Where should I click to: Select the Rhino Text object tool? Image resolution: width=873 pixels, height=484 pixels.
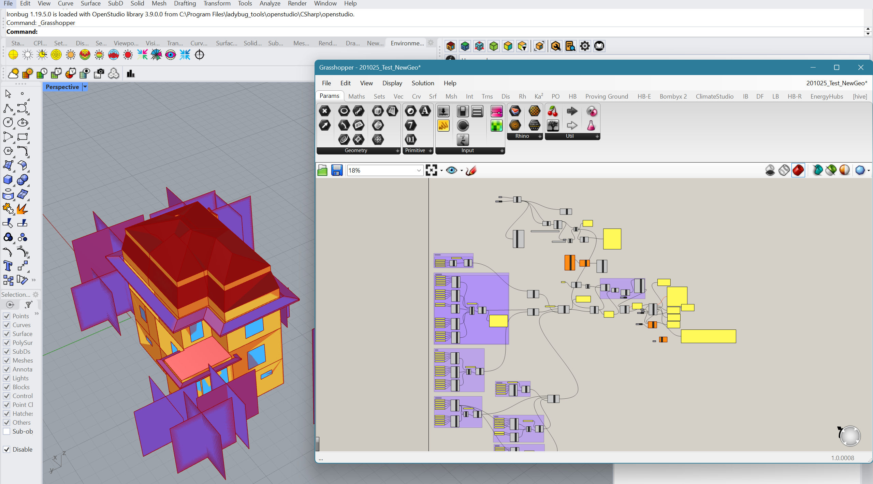[x=8, y=266]
